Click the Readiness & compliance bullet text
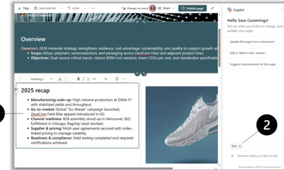This screenshot has height=170, width=284. pyautogui.click(x=82, y=140)
